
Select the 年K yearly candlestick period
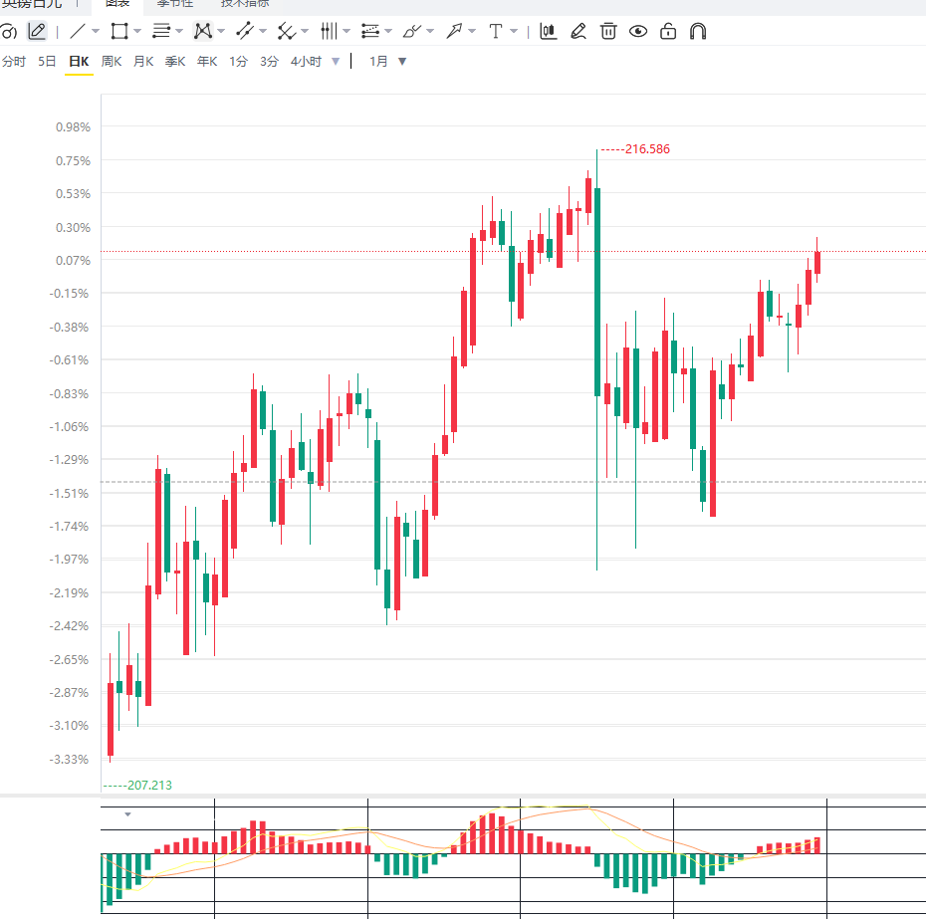pyautogui.click(x=207, y=62)
